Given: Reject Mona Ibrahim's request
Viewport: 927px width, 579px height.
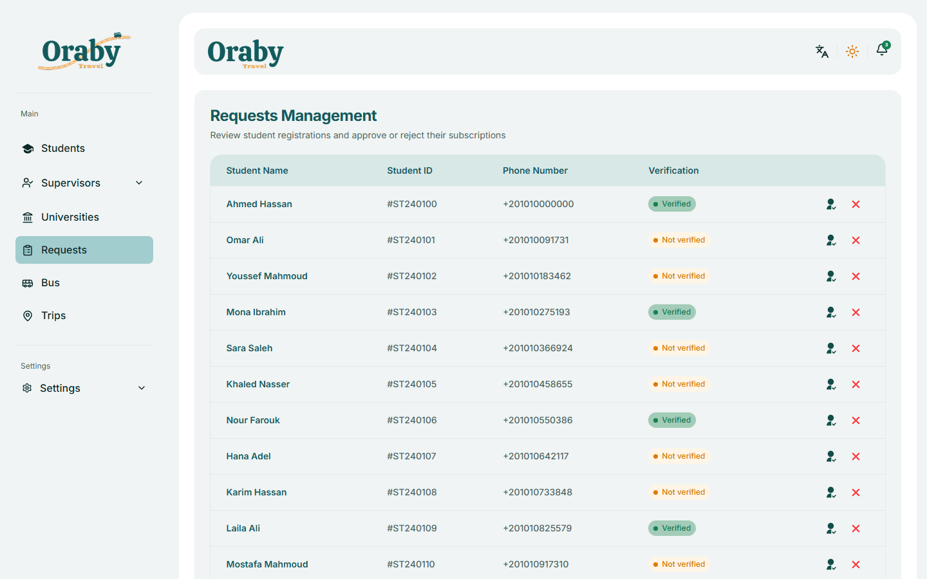Looking at the screenshot, I should (x=856, y=312).
